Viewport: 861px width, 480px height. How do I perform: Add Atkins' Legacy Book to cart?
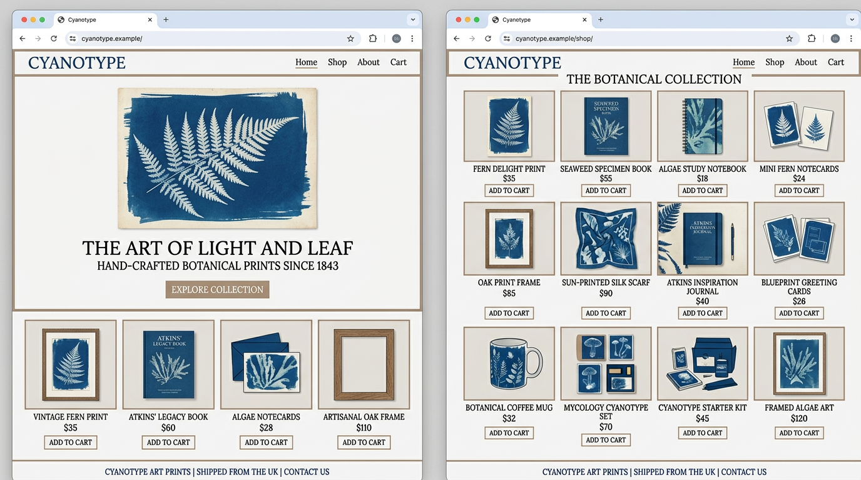click(168, 442)
